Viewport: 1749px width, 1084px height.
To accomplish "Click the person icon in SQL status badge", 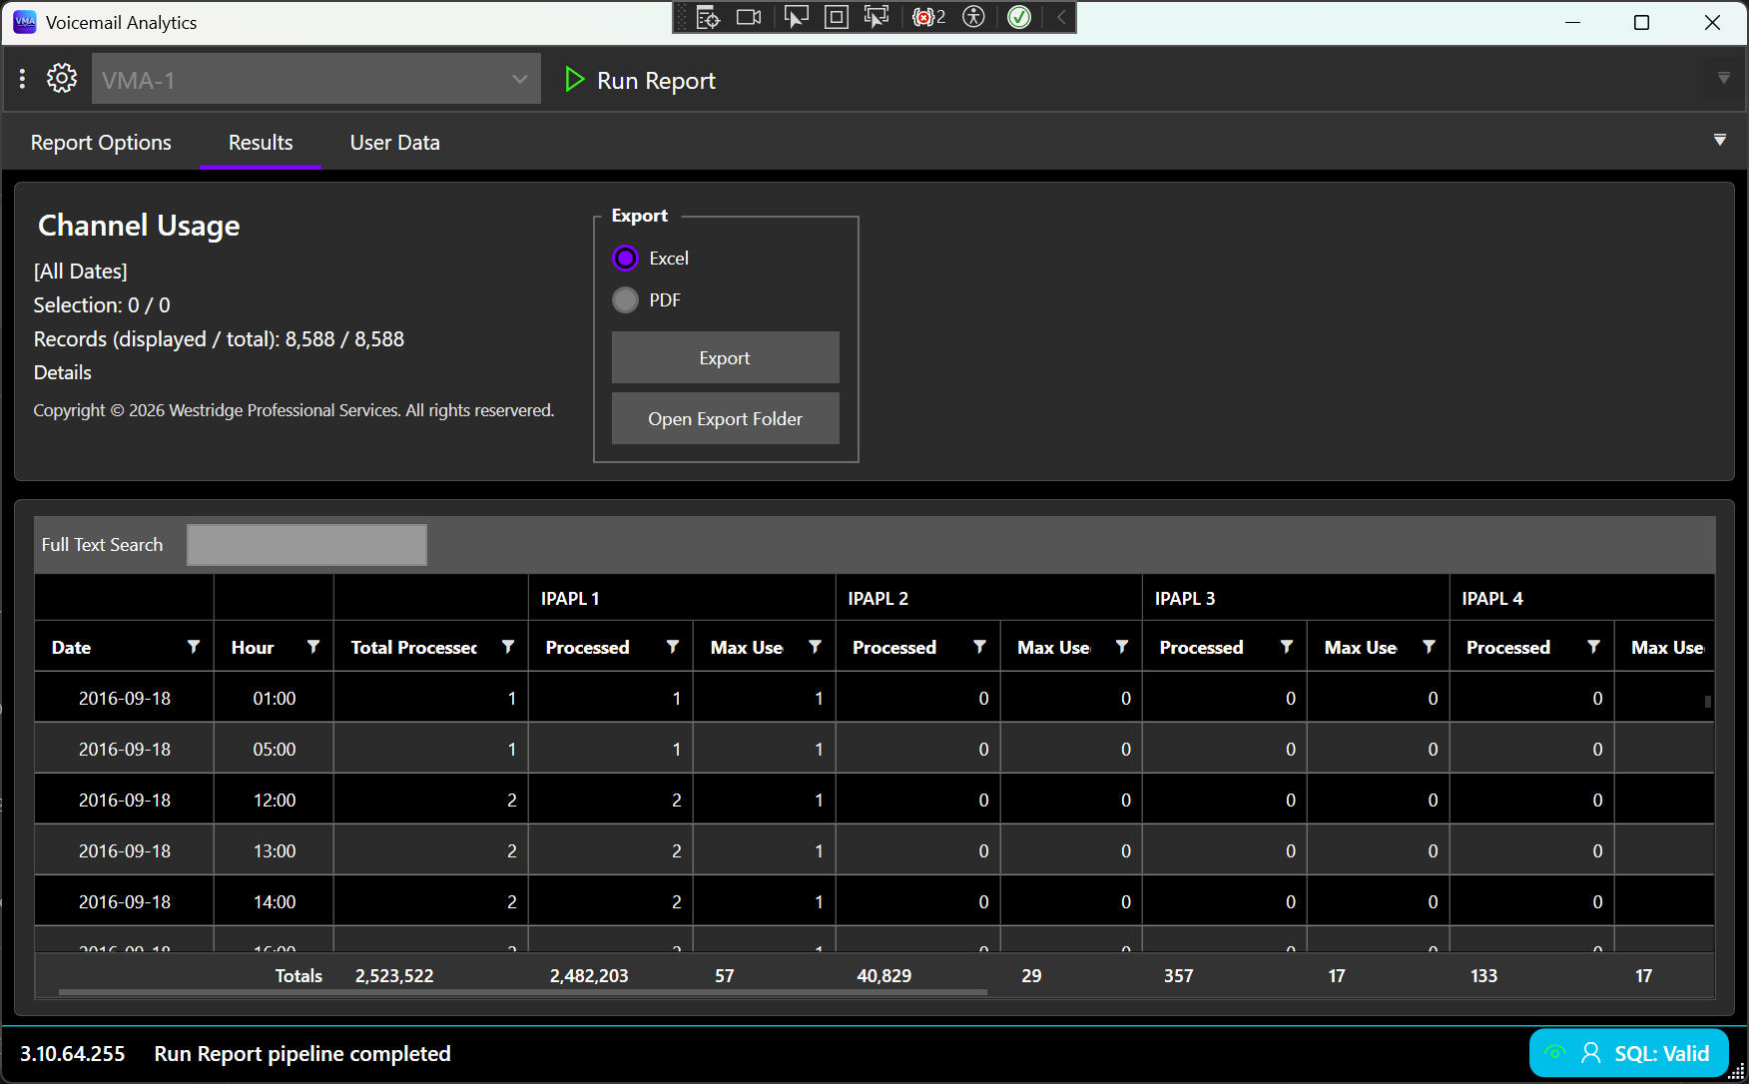I will 1591,1053.
